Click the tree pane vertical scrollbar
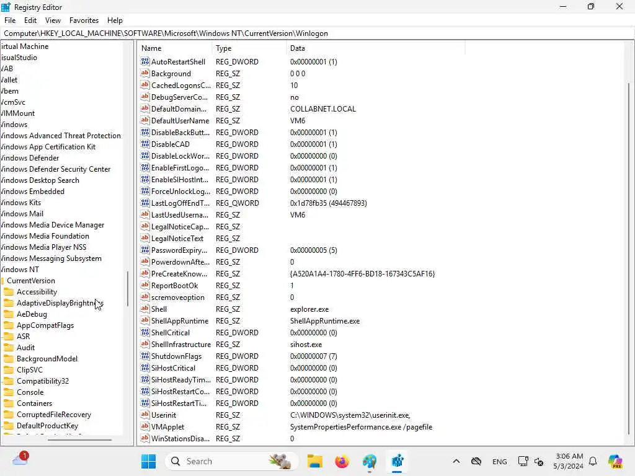The height and width of the screenshot is (476, 635). pyautogui.click(x=128, y=289)
